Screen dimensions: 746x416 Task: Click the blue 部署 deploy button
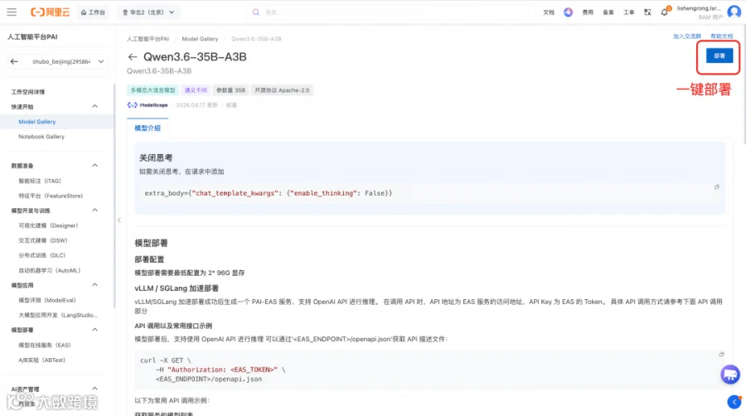click(x=719, y=56)
